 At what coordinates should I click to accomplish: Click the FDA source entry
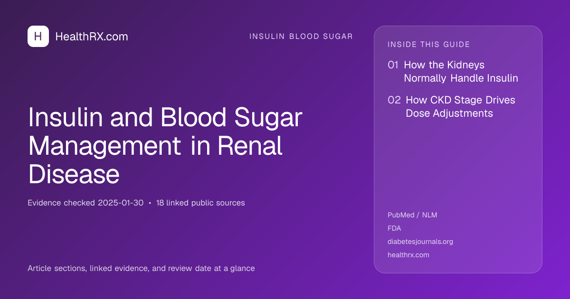394,228
